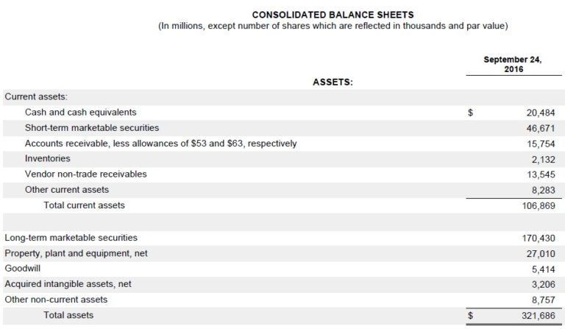Click Acquired intangible assets, net label
The width and height of the screenshot is (565, 329).
click(68, 284)
